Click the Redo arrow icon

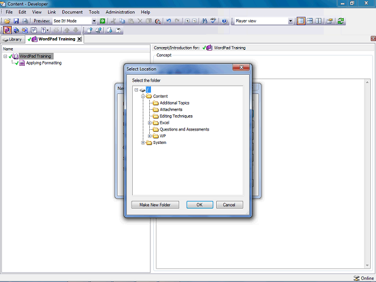[177, 21]
